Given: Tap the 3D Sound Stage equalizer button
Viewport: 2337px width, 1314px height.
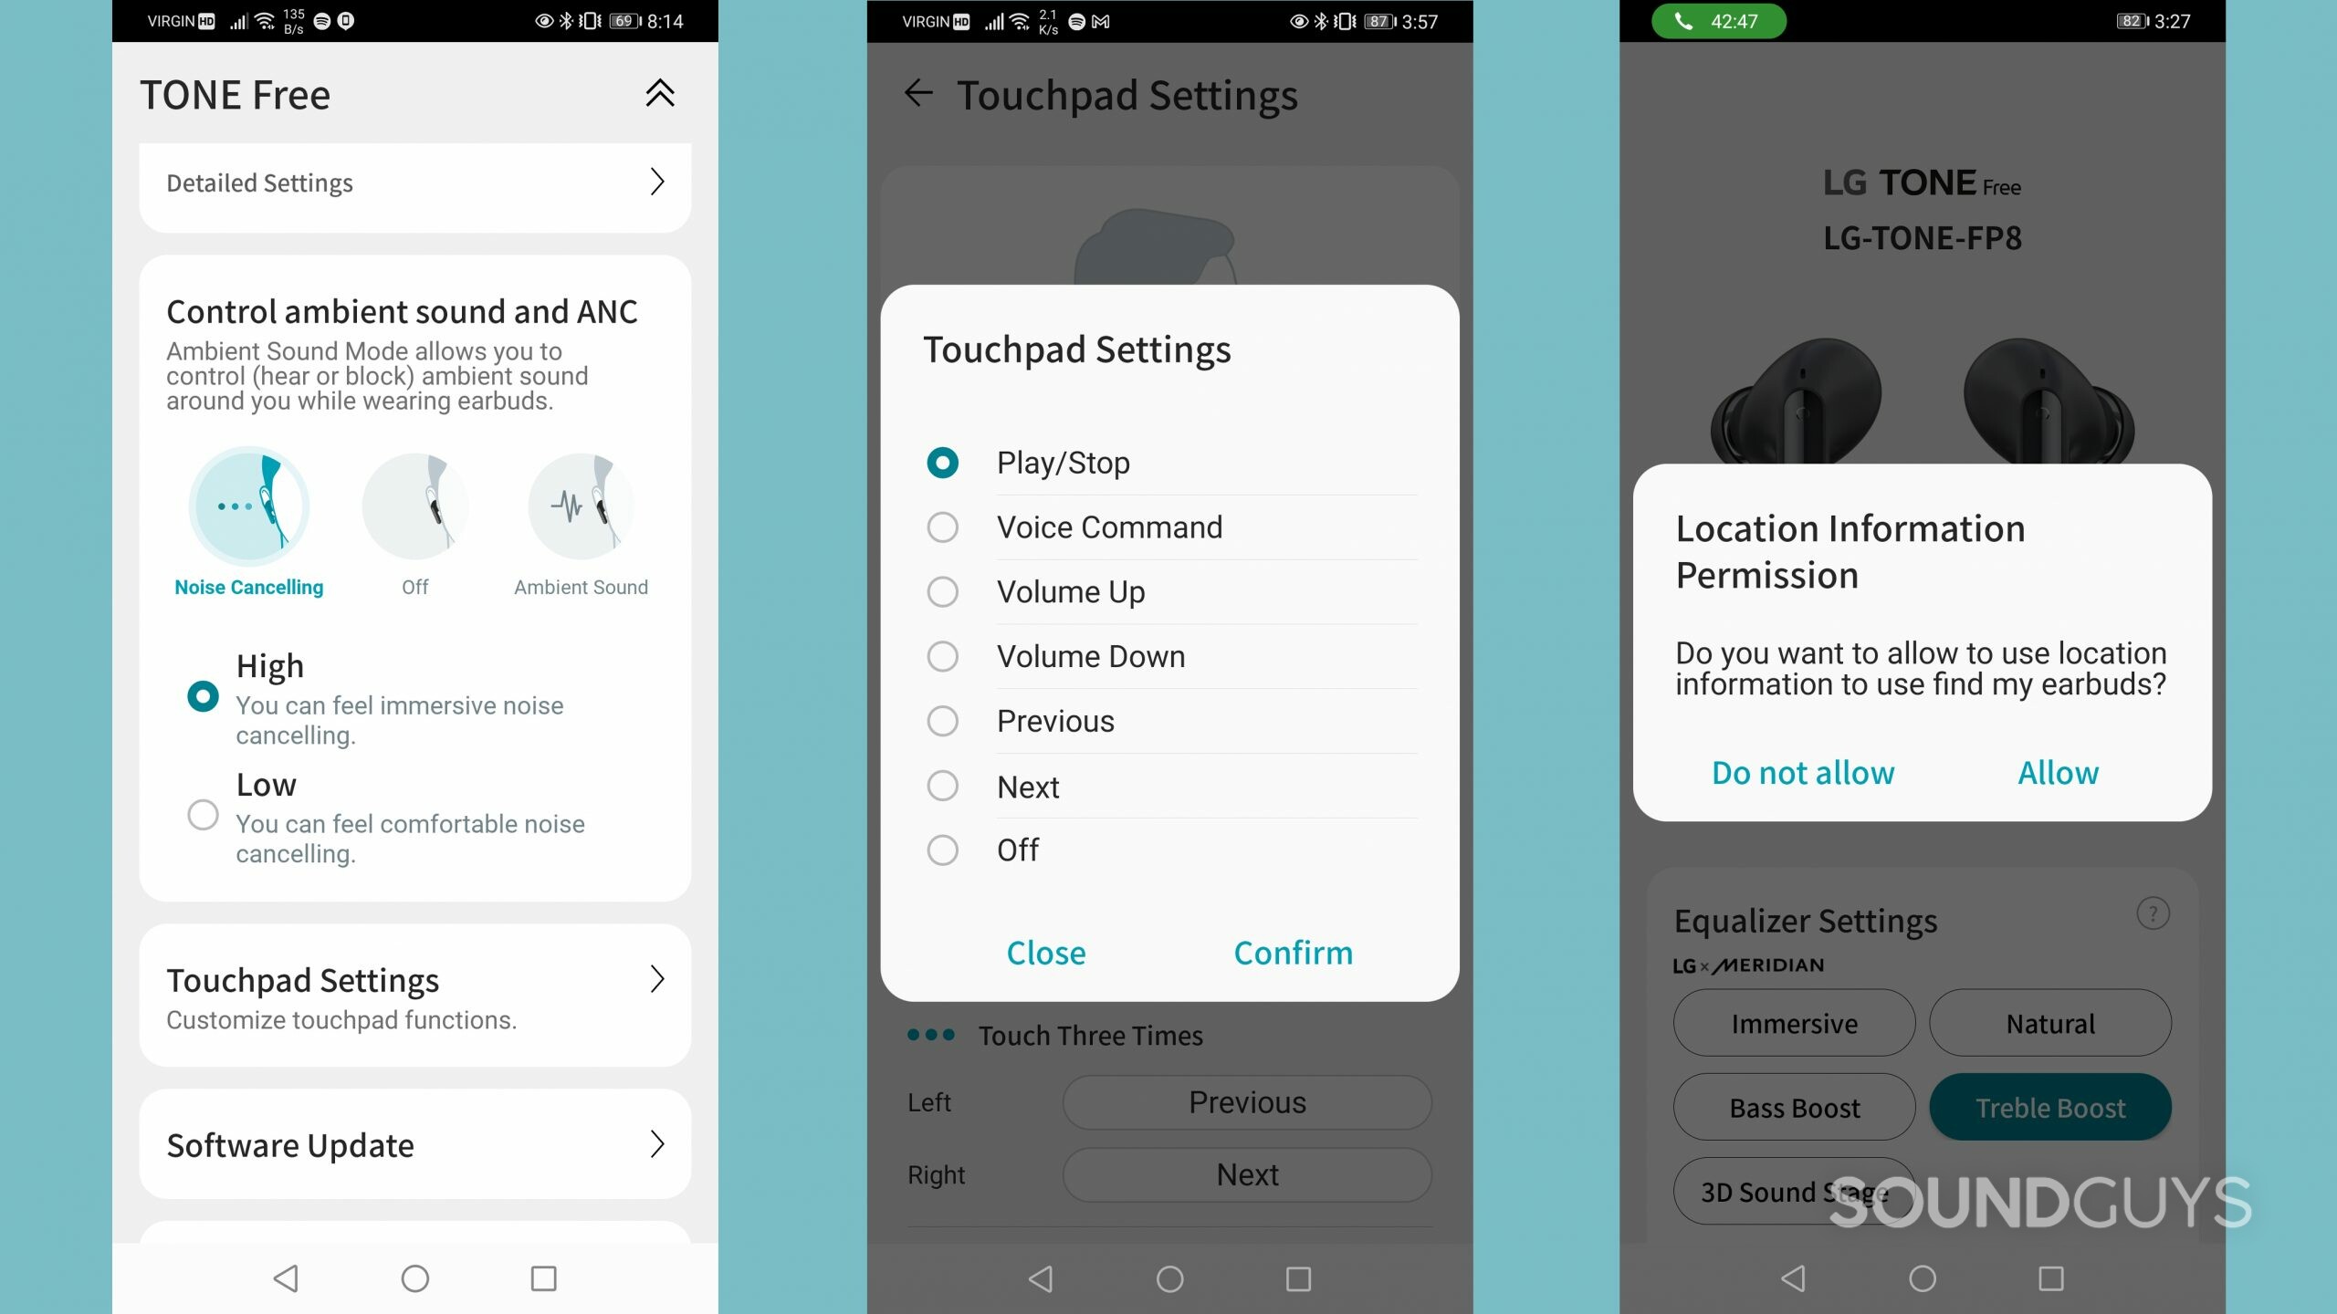Looking at the screenshot, I should 1795,1192.
